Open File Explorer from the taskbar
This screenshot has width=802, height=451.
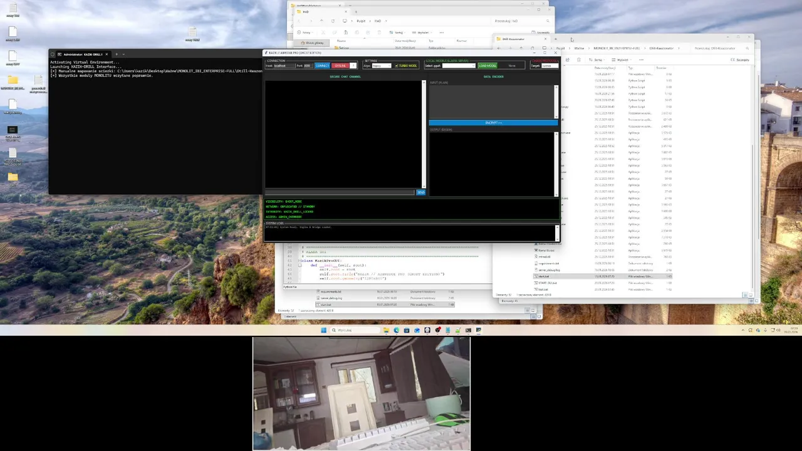[x=386, y=330]
